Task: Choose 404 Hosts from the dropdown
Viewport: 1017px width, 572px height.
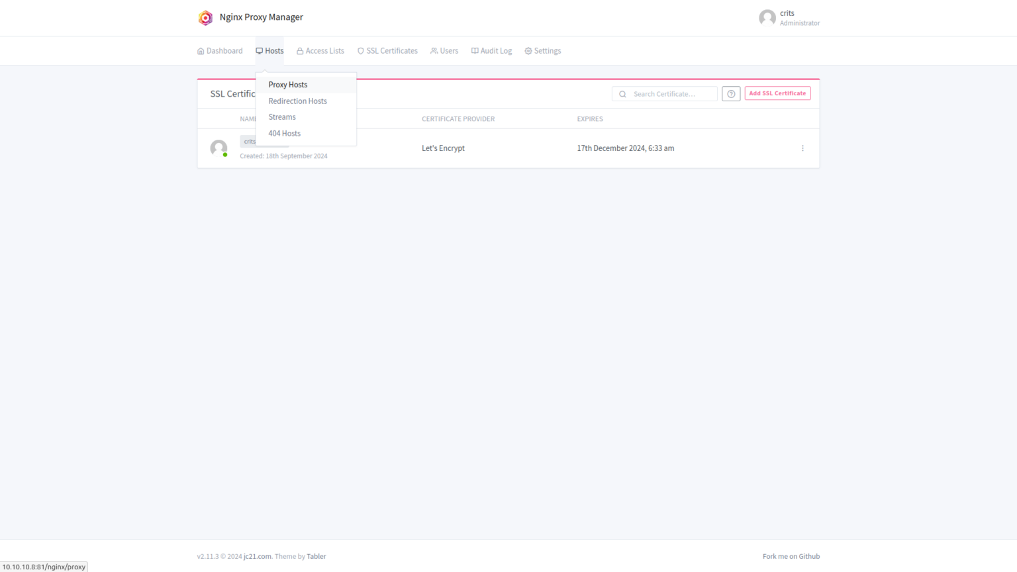Action: [x=284, y=133]
